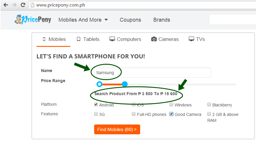Image resolution: width=256 pixels, height=142 pixels.
Task: Click the page icon in address bar
Action: [x=32, y=5]
